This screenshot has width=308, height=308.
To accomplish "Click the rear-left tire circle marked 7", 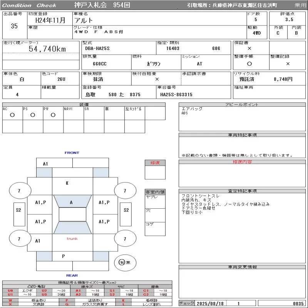I will tap(20, 239).
